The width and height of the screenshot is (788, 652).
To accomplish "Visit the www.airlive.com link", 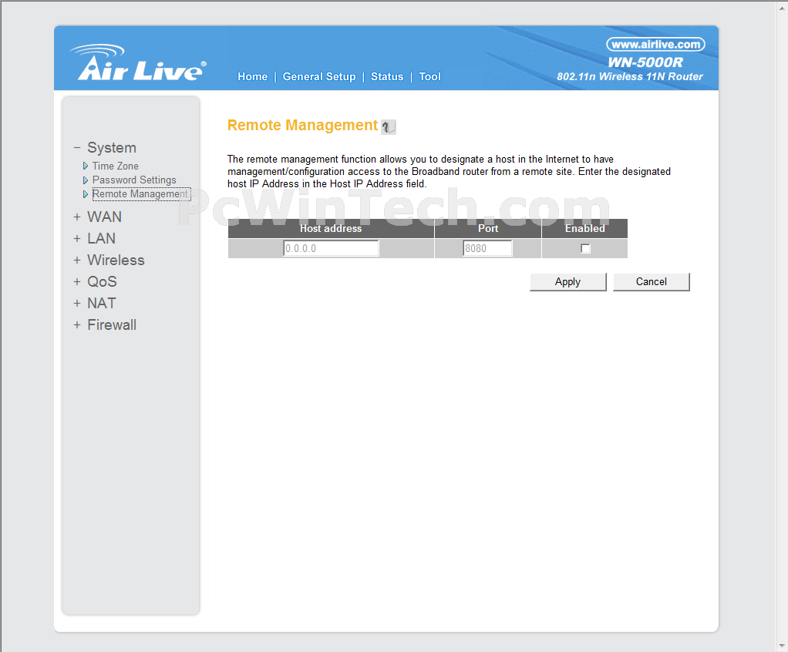I will pyautogui.click(x=655, y=45).
